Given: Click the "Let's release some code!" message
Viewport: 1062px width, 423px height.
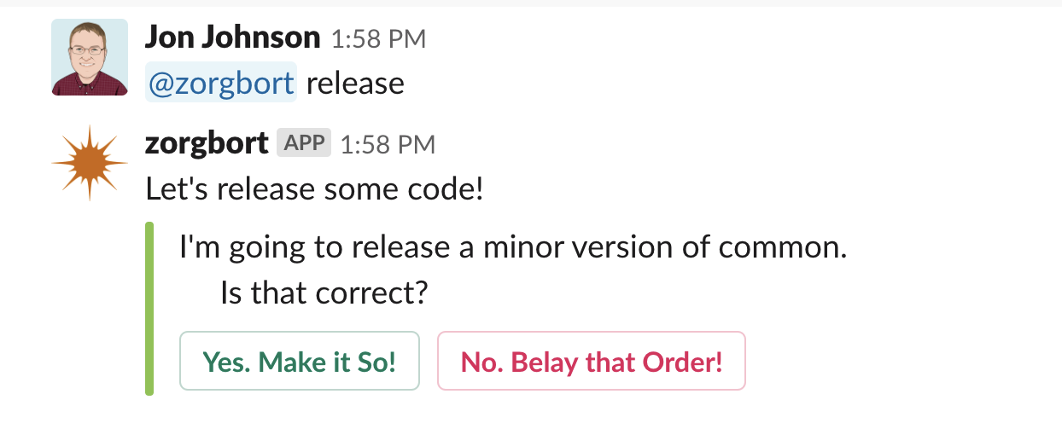Looking at the screenshot, I should click(x=315, y=189).
